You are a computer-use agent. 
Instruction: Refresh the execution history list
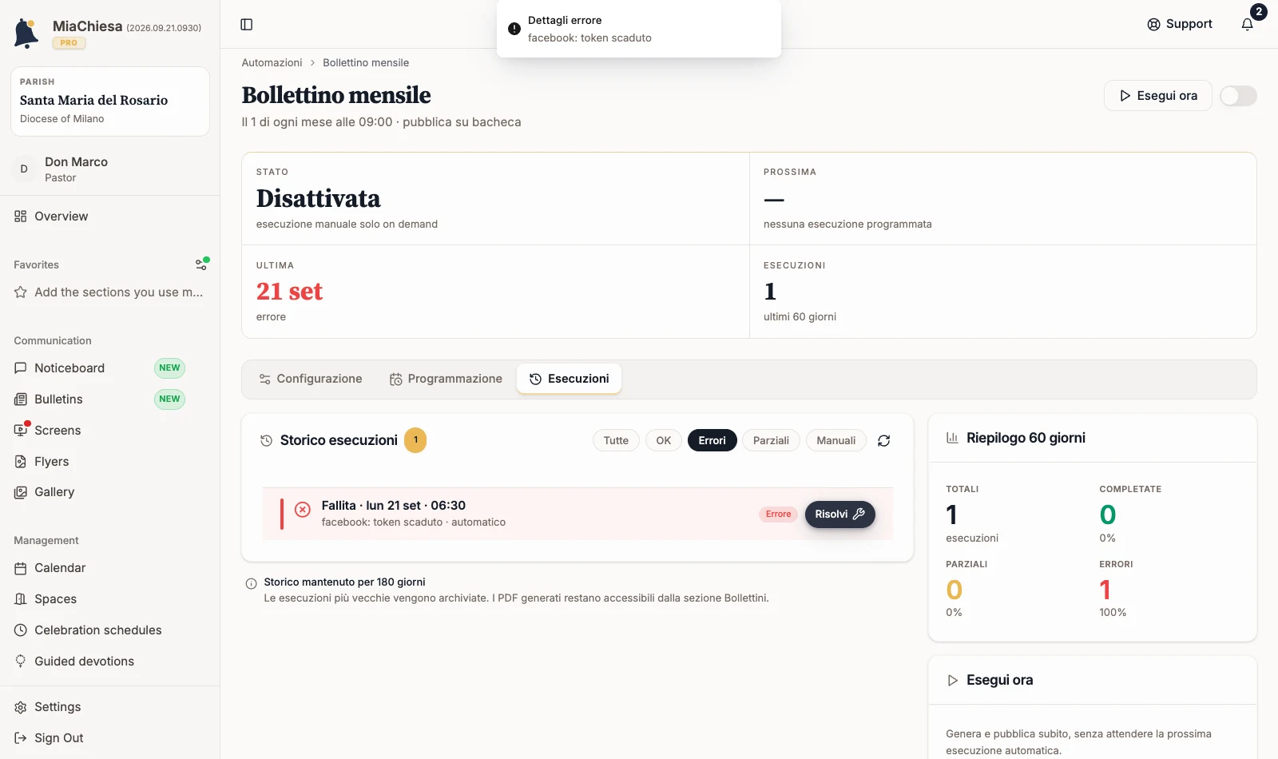tap(884, 441)
